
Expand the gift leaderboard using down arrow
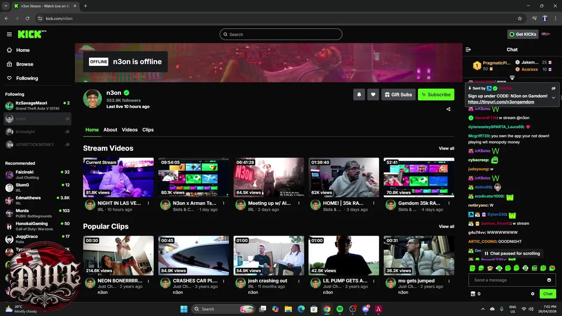(x=512, y=78)
